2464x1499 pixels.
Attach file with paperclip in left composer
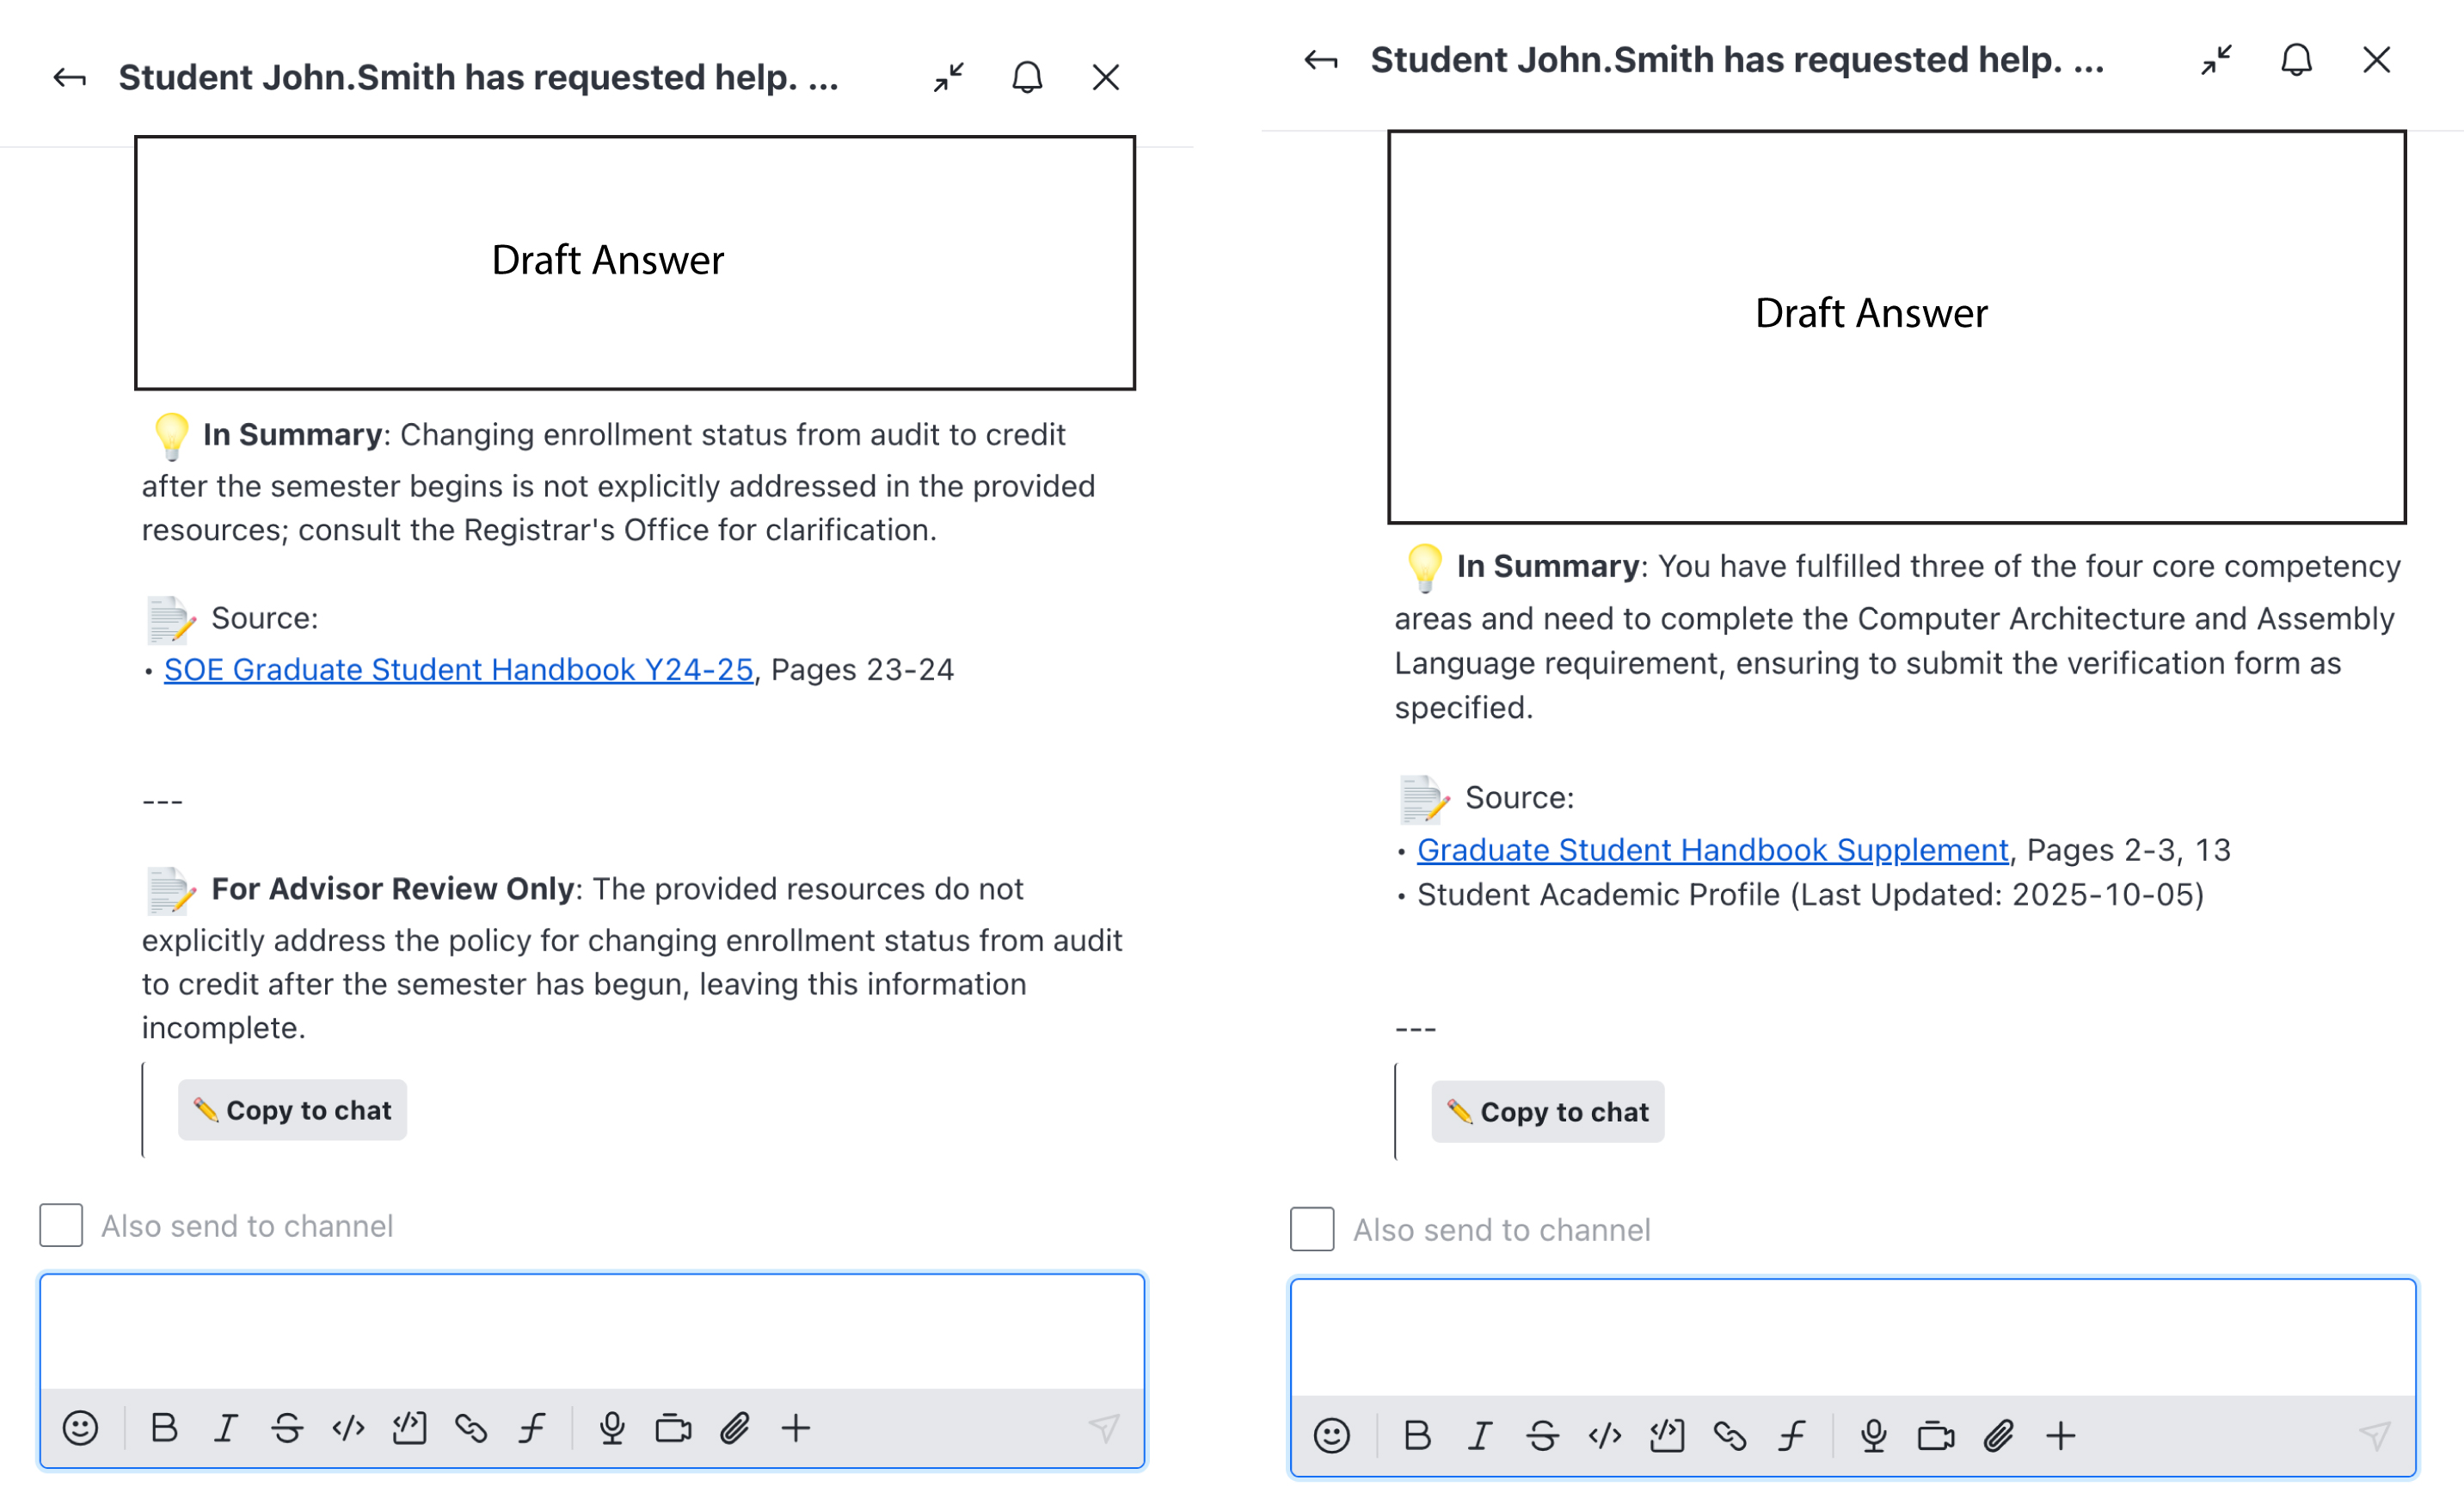pos(734,1428)
